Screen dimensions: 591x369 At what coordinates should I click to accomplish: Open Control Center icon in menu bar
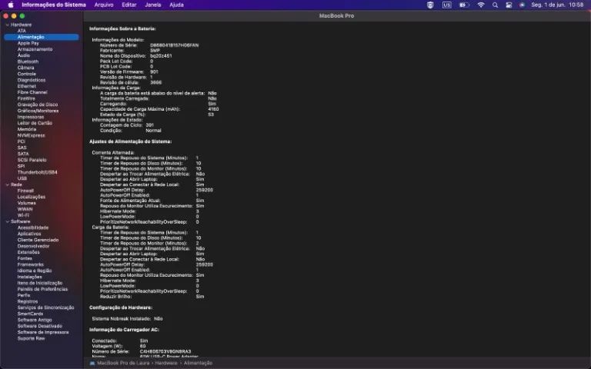point(509,5)
